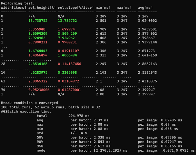Click the green 4.6283975 rel.height value

39,72
